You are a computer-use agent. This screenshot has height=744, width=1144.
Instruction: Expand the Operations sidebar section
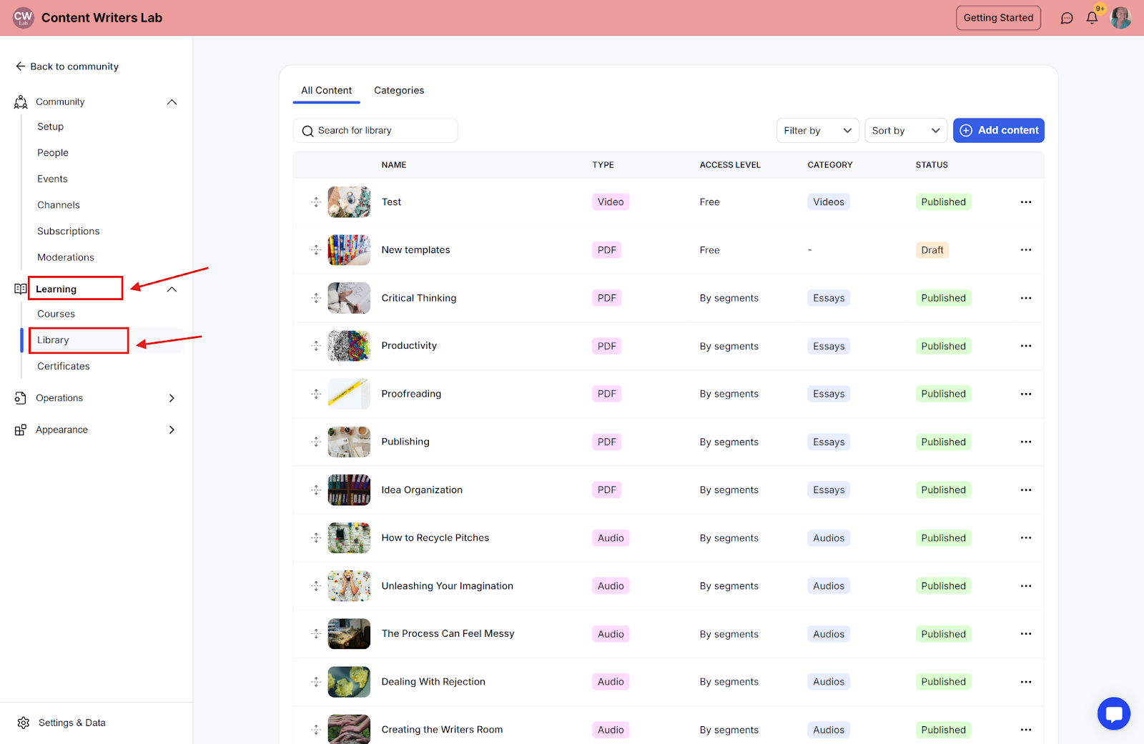point(172,398)
